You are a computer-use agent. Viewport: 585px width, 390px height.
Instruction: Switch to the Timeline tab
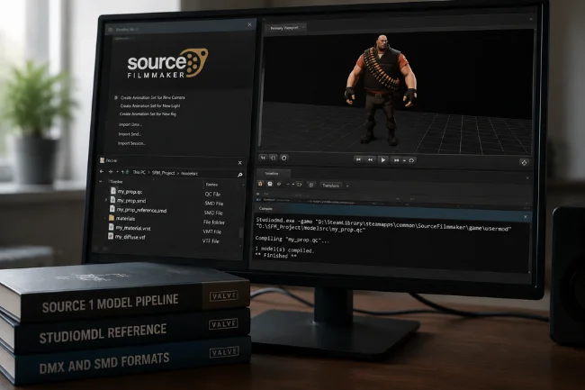(x=272, y=174)
